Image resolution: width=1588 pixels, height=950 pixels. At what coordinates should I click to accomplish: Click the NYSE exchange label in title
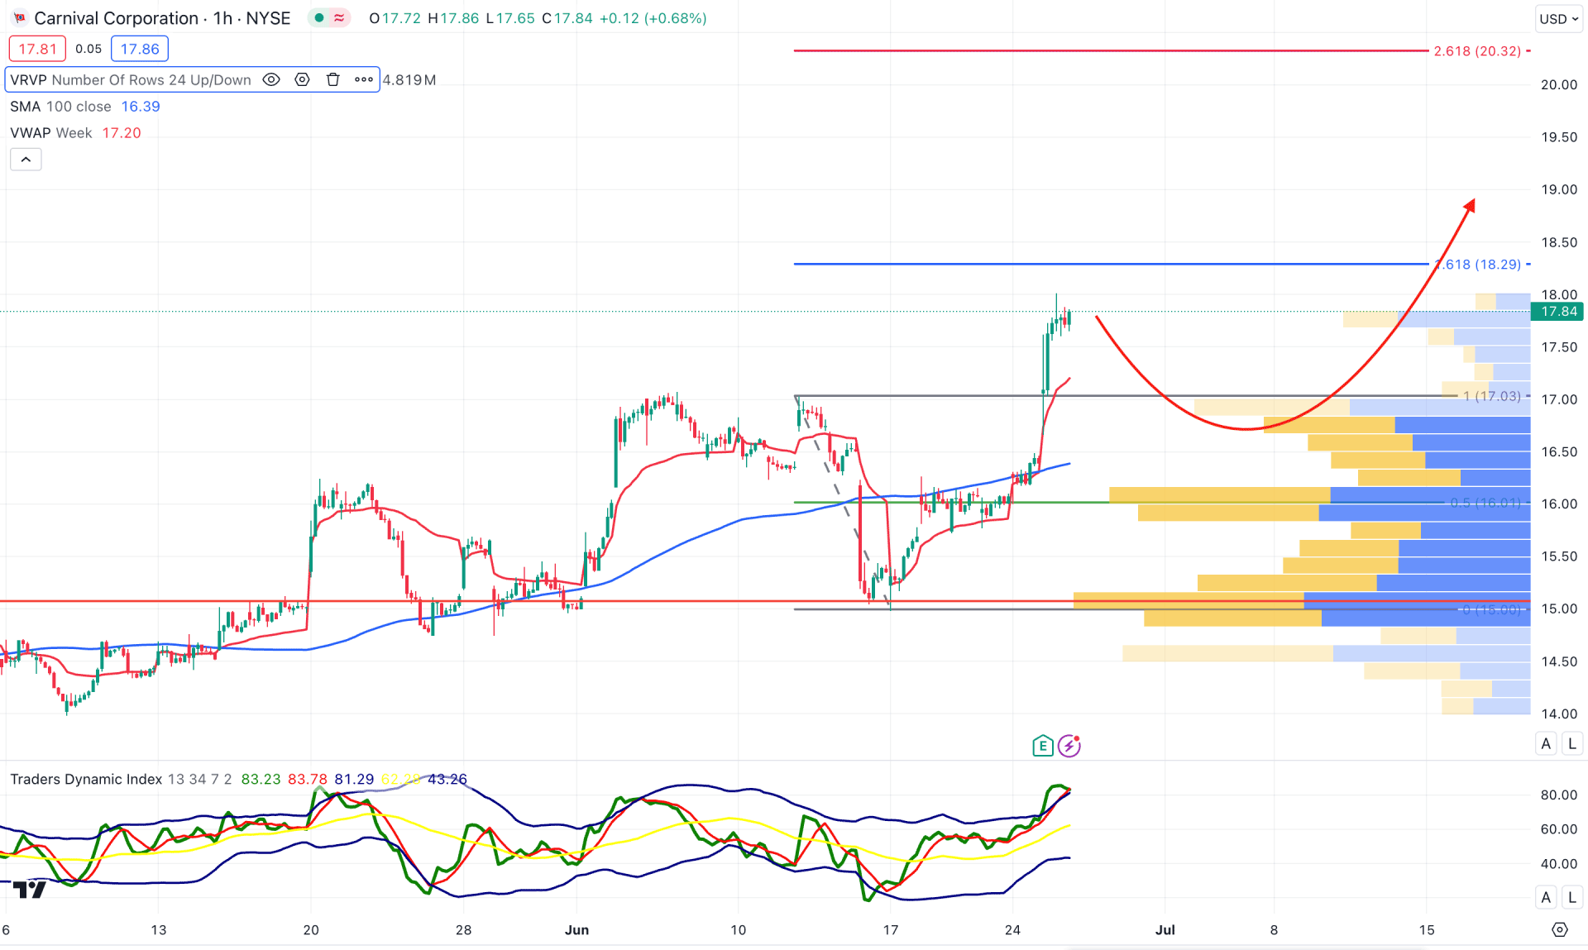point(268,18)
